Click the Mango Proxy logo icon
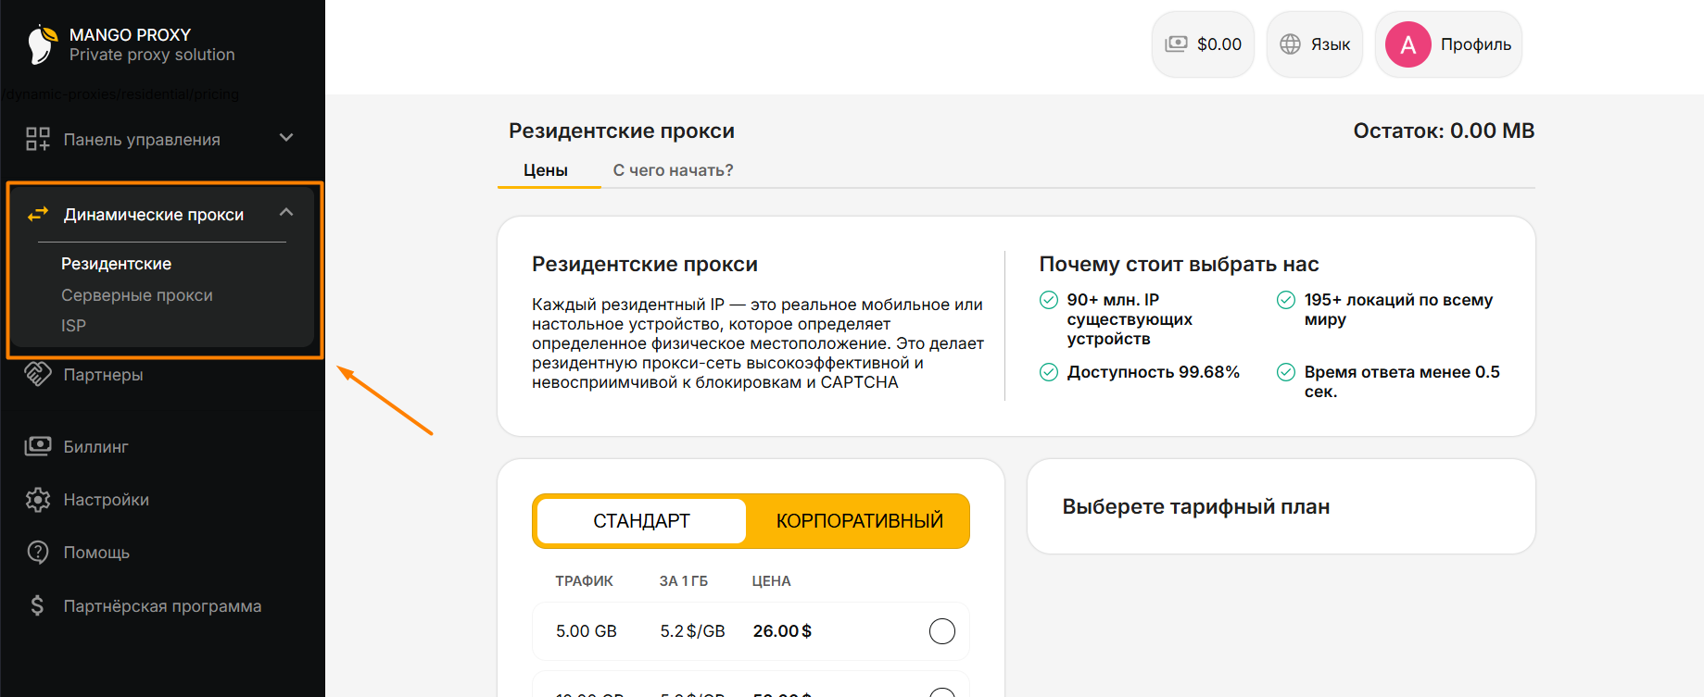 (x=42, y=44)
